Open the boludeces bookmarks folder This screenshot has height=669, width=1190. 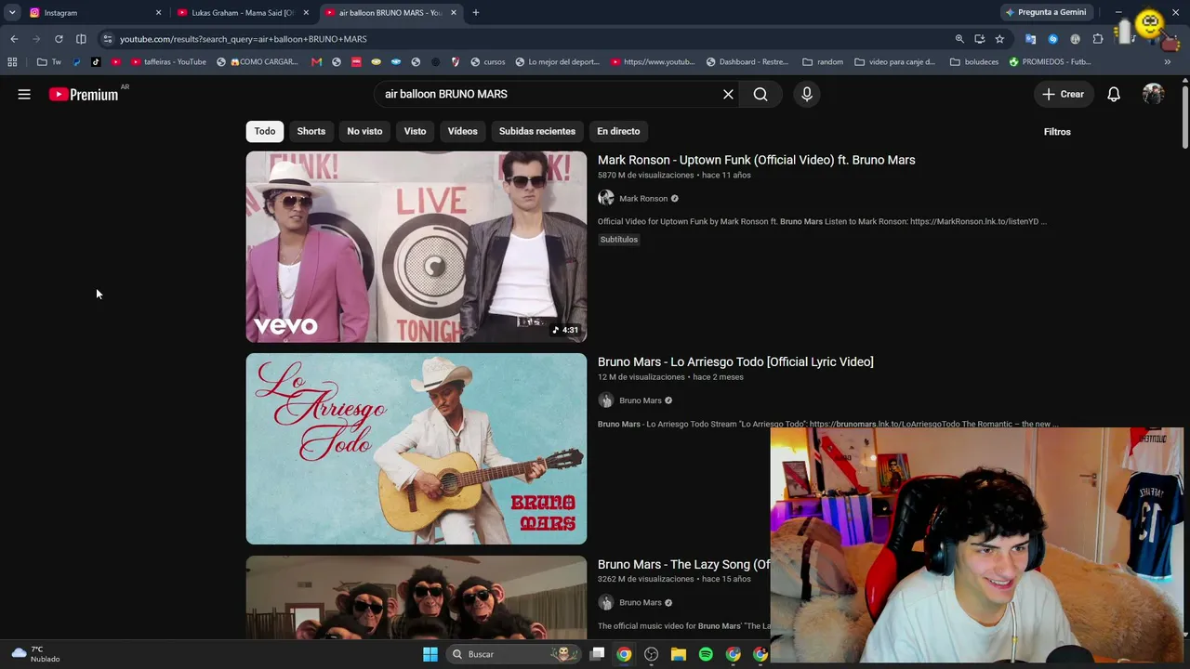974,62
